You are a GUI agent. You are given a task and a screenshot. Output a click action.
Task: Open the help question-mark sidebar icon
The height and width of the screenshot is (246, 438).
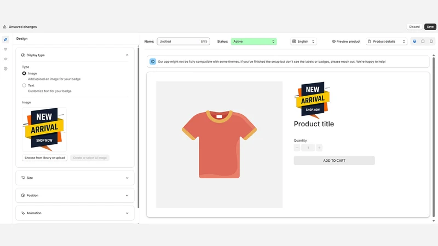5,69
